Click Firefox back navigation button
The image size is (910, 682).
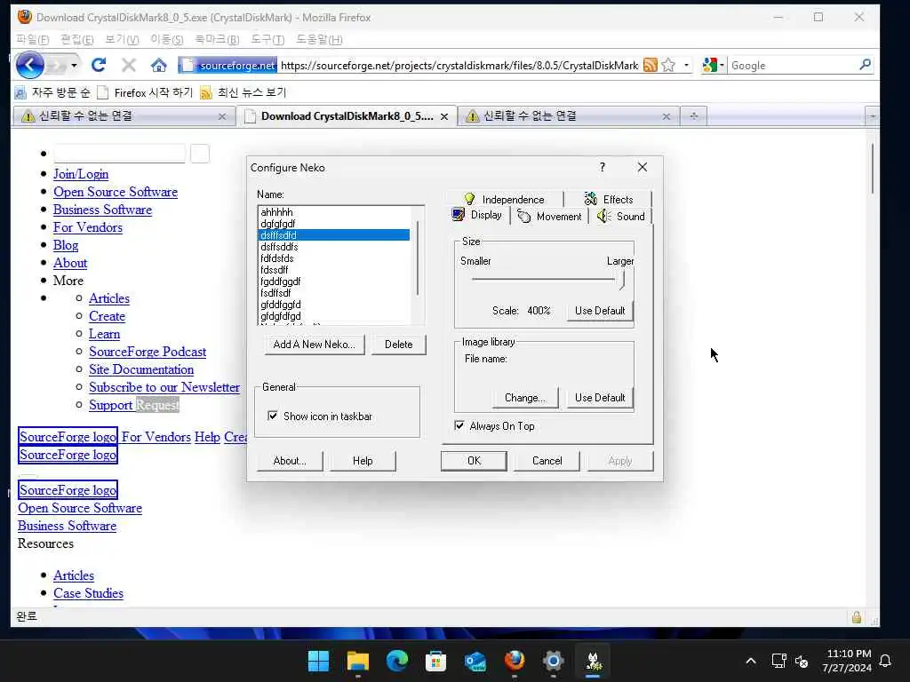coord(29,65)
